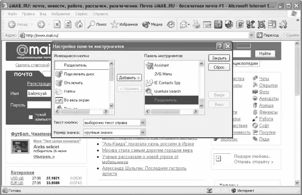The height and width of the screenshot is (195, 302).
Task: Click the Back arrow icon in IE toolbar
Action: click(12, 25)
